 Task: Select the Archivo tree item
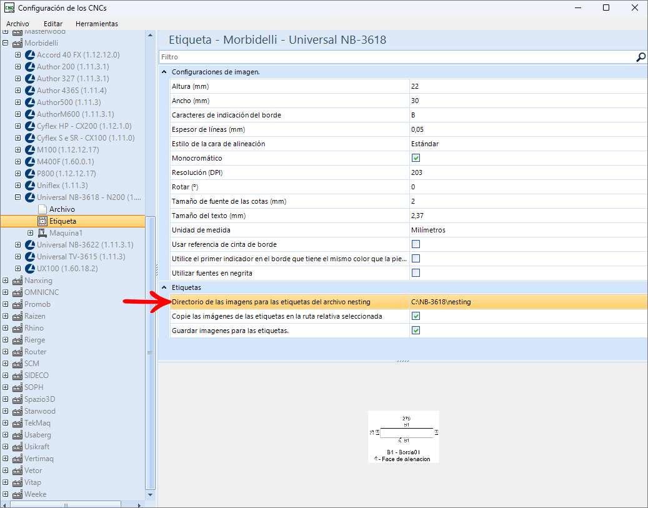pos(62,209)
